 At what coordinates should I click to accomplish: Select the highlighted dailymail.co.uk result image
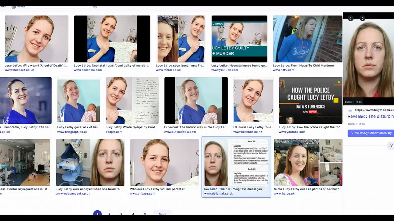236,162
